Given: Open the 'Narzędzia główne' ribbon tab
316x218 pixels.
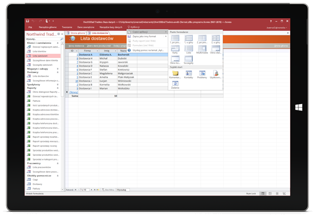Looking at the screenshot, I should click(x=47, y=27).
